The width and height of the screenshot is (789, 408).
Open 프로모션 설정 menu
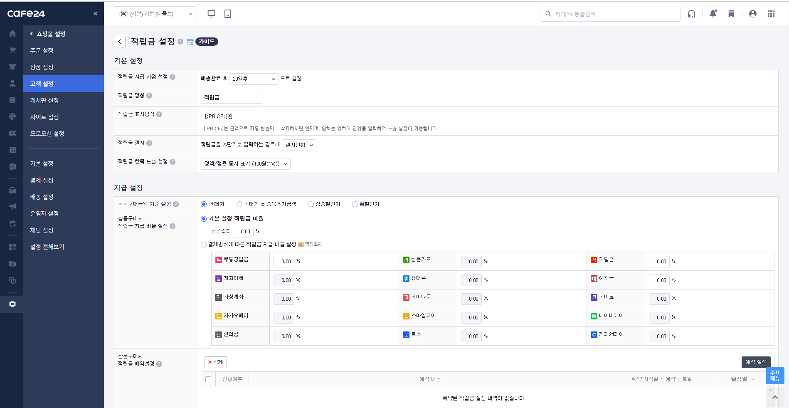point(47,134)
